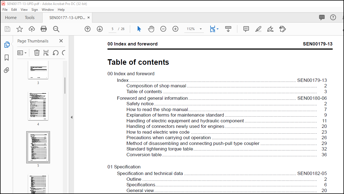Open the Window menu
Screen dimensions: 344x194
click(48, 9)
